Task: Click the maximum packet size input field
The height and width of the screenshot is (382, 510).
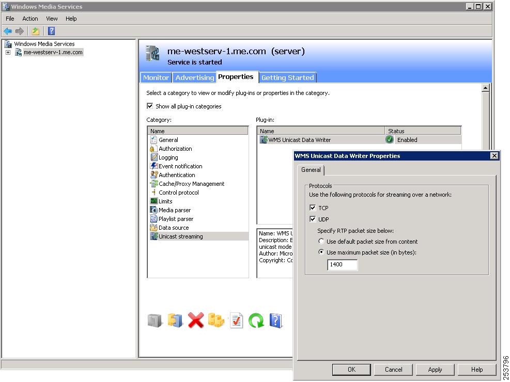Action: pos(343,264)
